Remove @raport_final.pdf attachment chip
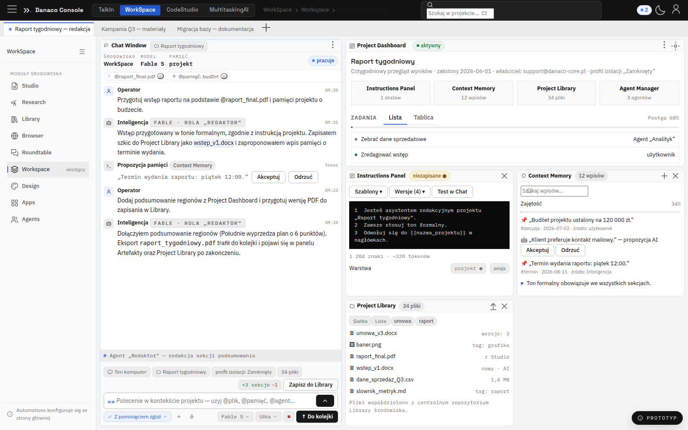The height and width of the screenshot is (430, 688). pos(160,76)
